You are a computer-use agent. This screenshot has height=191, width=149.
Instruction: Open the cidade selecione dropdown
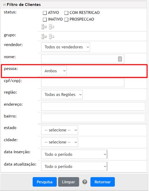point(59,142)
